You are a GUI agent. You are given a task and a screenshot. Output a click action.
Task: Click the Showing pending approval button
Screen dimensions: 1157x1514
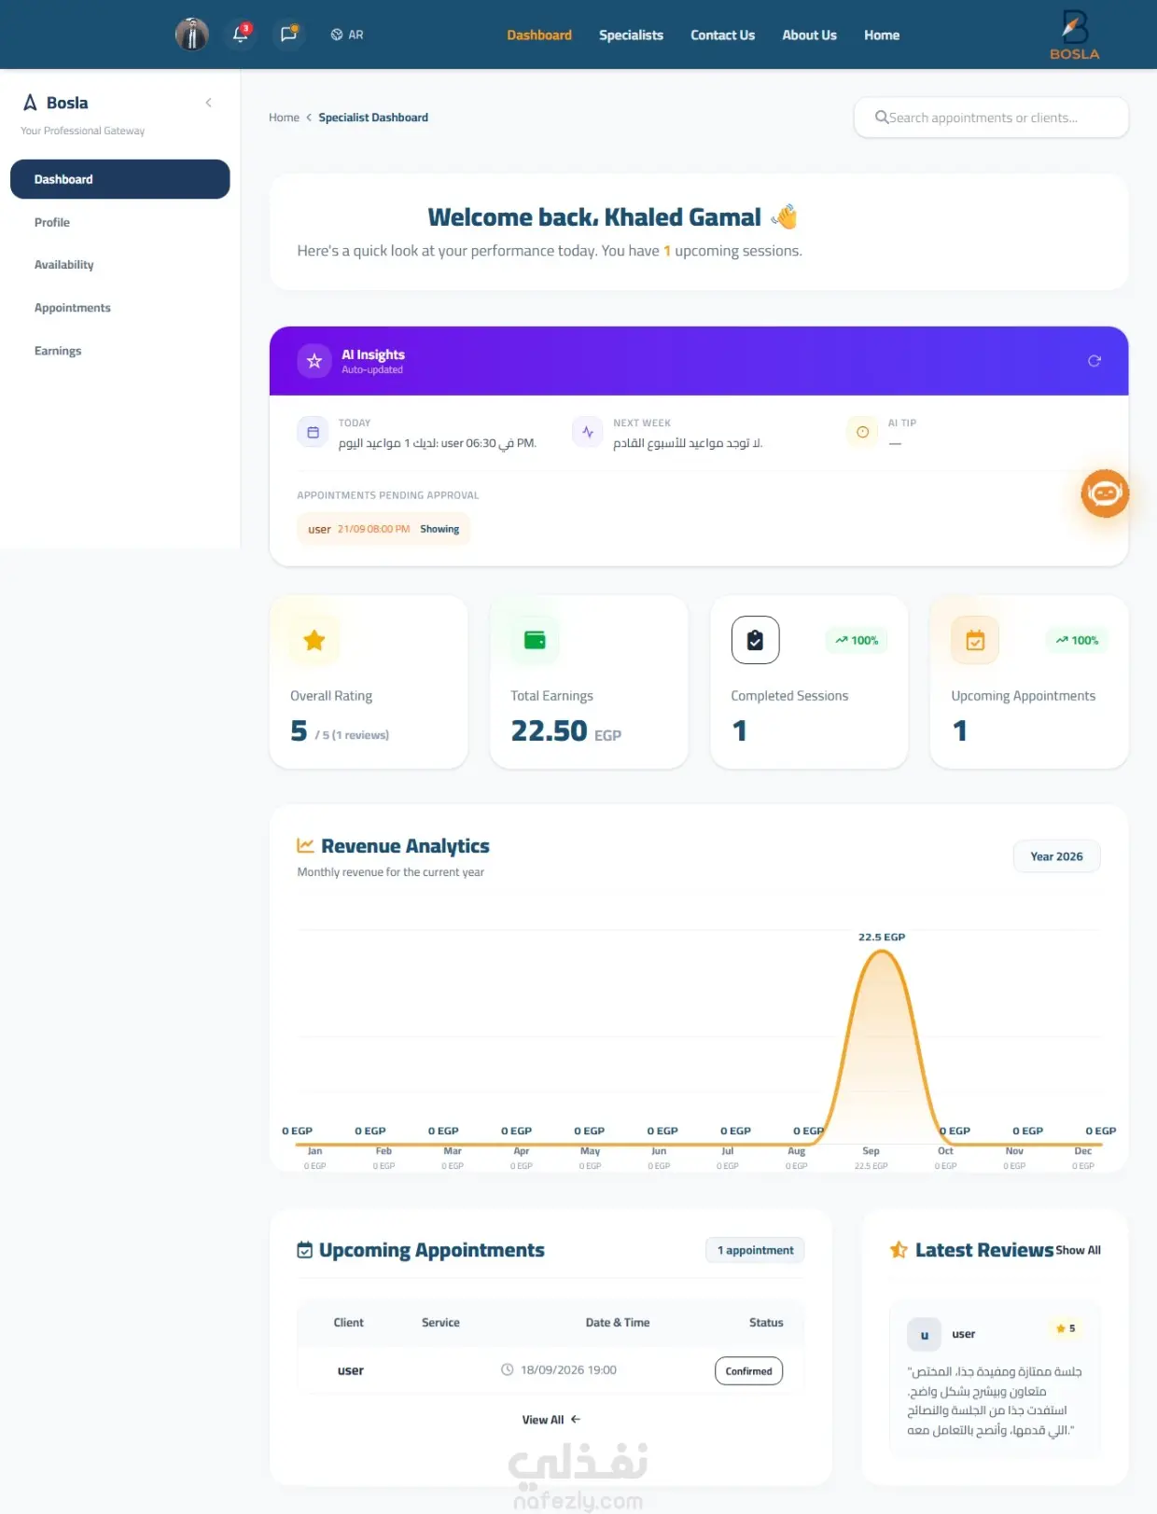click(x=439, y=529)
